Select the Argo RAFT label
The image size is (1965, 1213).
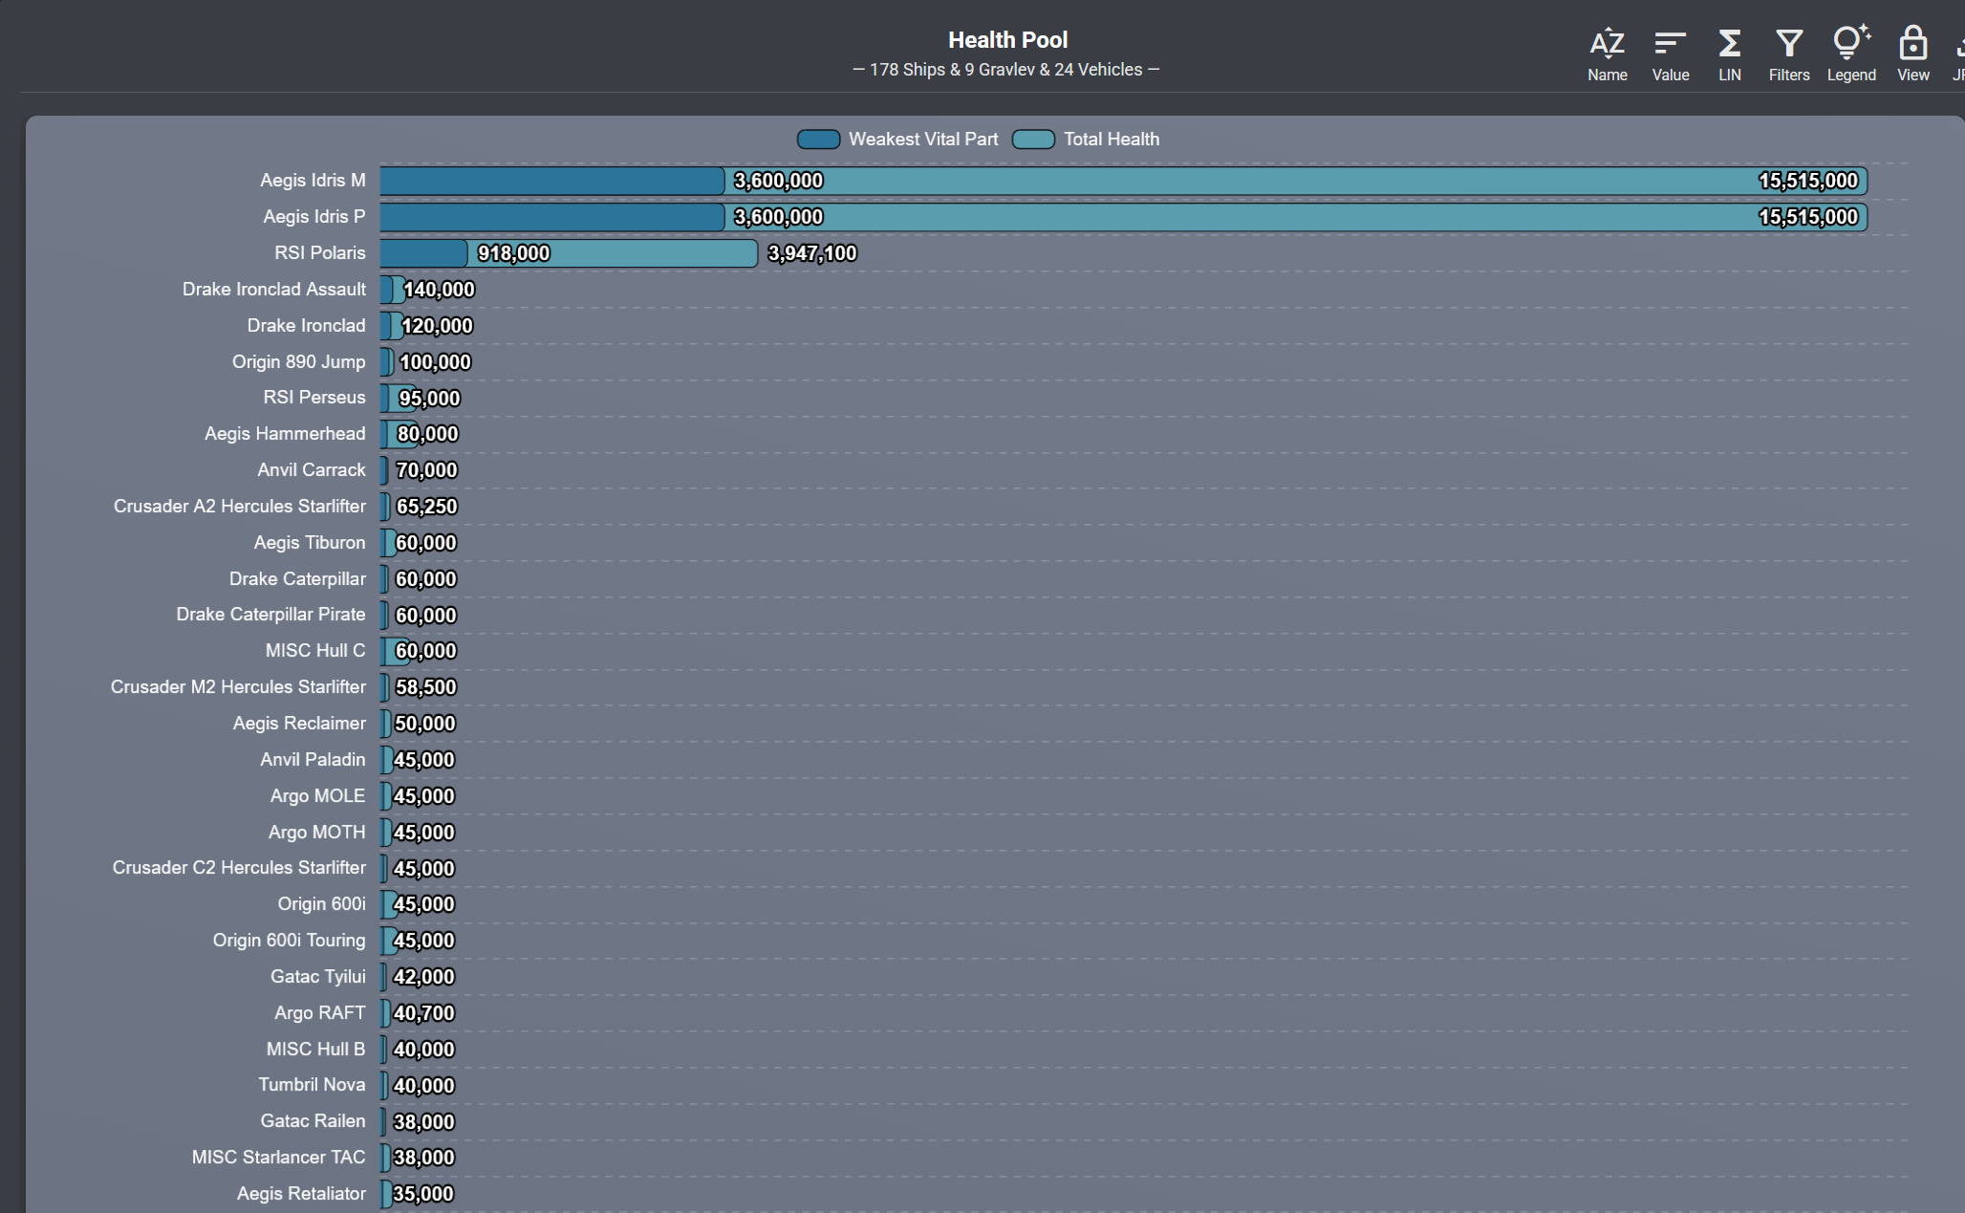click(319, 1013)
